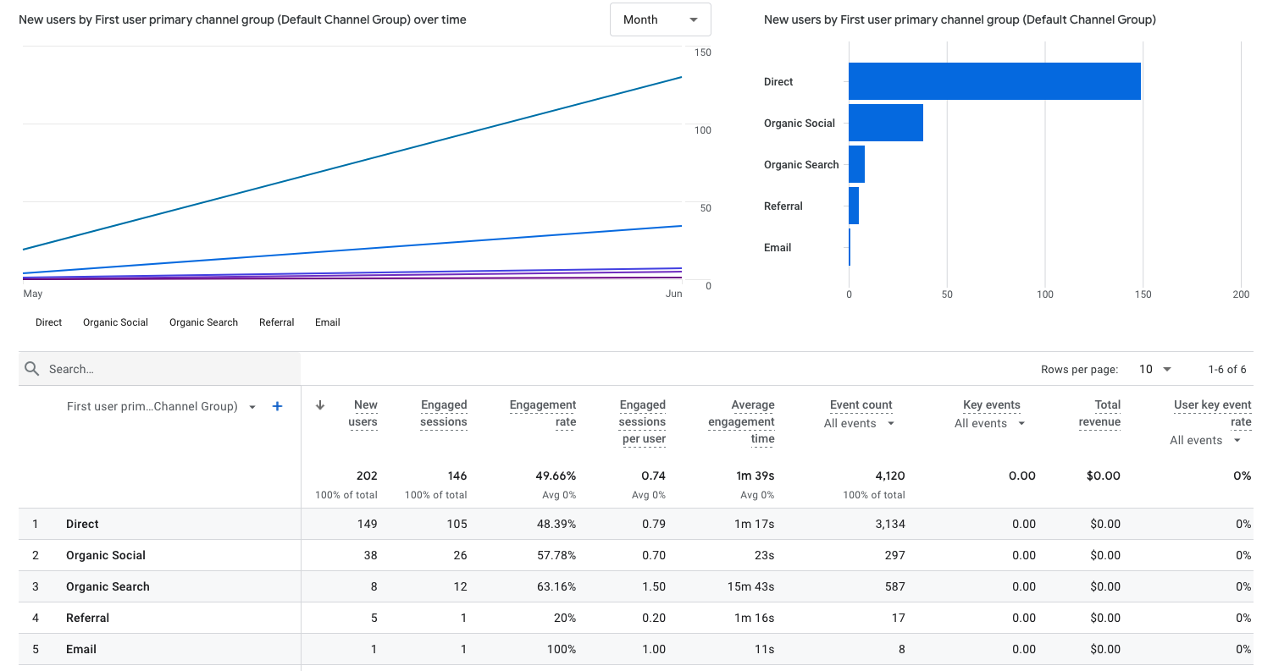Toggle the Organic Social legend item
The image size is (1262, 671).
[115, 322]
